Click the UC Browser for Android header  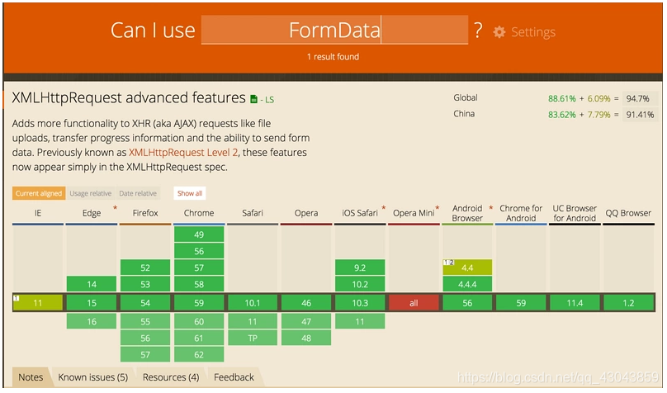pyautogui.click(x=575, y=213)
